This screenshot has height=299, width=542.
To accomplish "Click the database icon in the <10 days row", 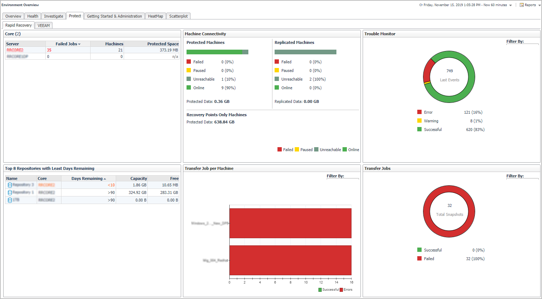I will tap(10, 185).
